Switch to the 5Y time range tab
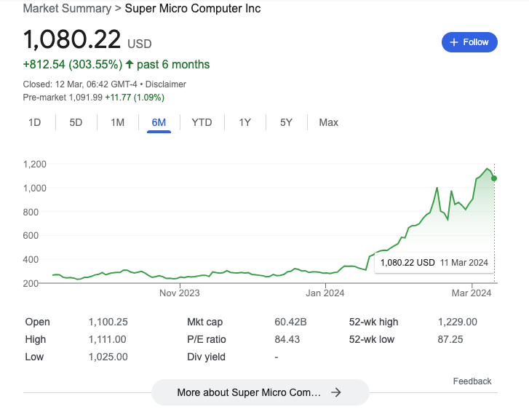Screen dimensions: 529x412 coord(286,122)
